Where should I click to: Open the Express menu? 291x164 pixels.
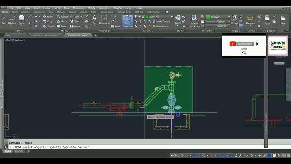[138, 8]
